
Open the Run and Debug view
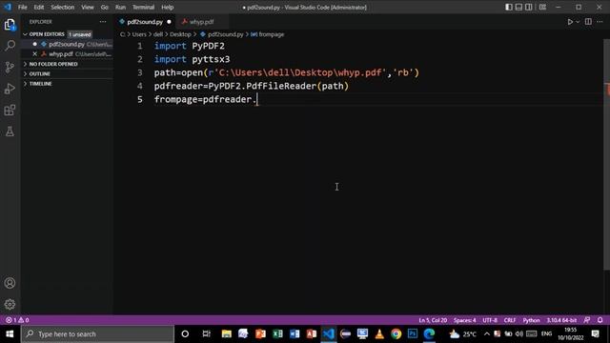(10, 89)
